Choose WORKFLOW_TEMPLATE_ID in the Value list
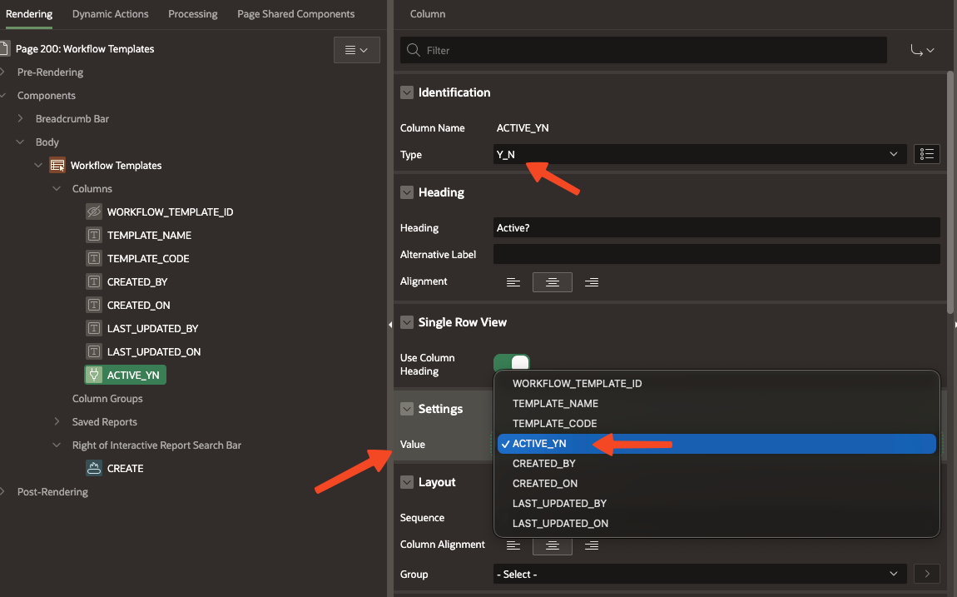 tap(717, 383)
